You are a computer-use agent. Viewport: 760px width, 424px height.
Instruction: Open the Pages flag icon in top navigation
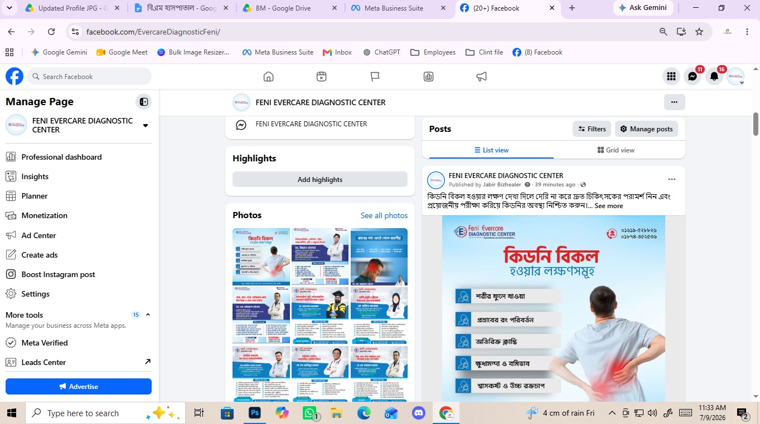(x=375, y=76)
